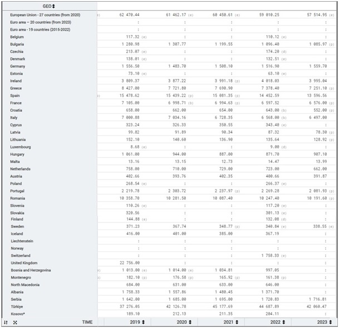Select the United Kingdom row label

[x=24, y=263]
